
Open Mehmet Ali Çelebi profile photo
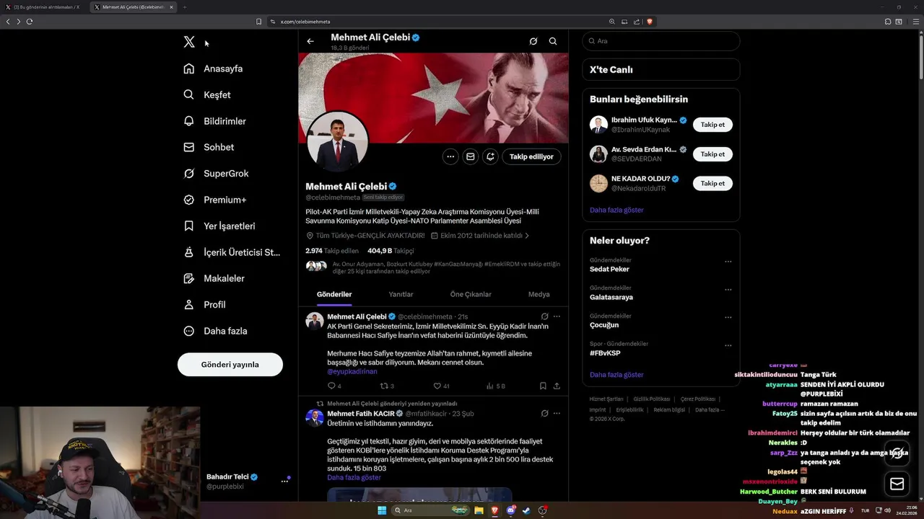[x=338, y=142]
